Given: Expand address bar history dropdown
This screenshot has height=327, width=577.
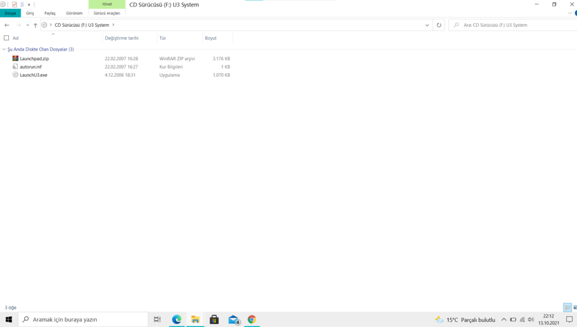Looking at the screenshot, I should pyautogui.click(x=427, y=25).
